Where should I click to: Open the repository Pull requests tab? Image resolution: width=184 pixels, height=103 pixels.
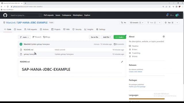coord(31,29)
